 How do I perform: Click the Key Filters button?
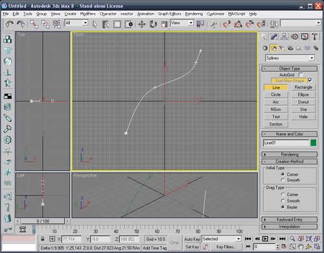[226, 247]
